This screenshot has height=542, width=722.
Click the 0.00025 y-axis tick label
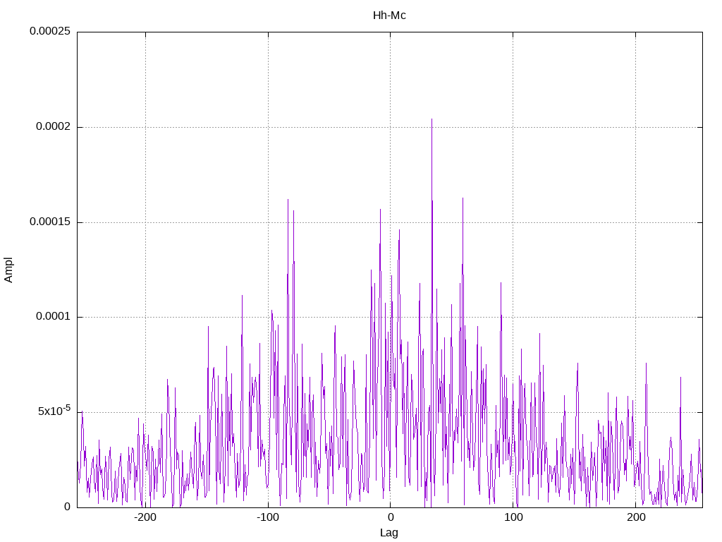50,31
